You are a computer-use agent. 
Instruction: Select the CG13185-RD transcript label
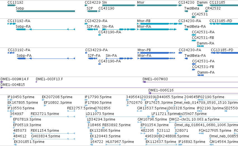pyautogui.click(x=221, y=21)
